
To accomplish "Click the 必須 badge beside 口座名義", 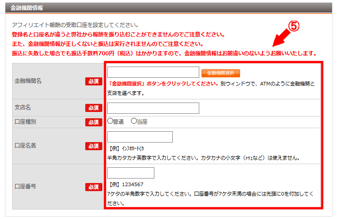I will pos(94,146).
